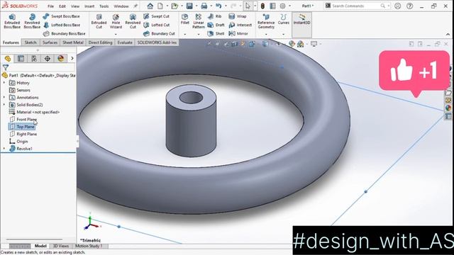Open the FeatureManager design tree tab
Viewport: 454px width, 255px height.
[x=8, y=58]
